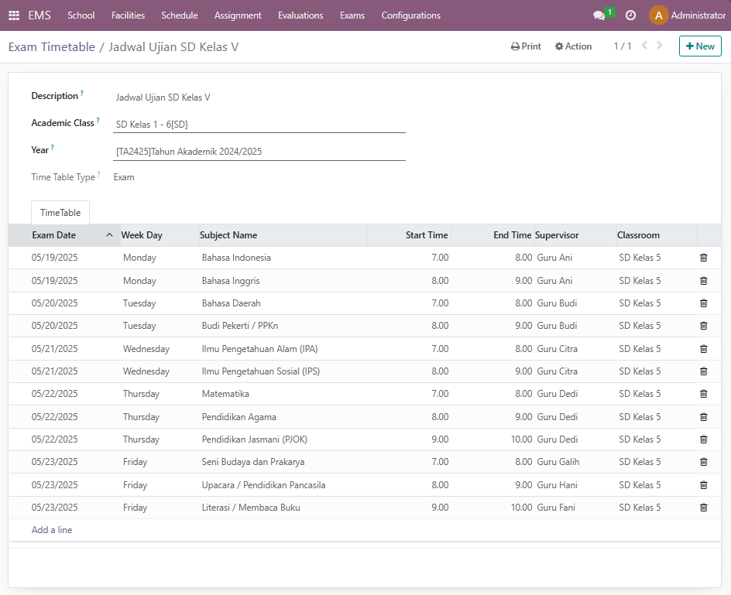Open the Academic Class selection field
This screenshot has height=595, width=731.
259,125
